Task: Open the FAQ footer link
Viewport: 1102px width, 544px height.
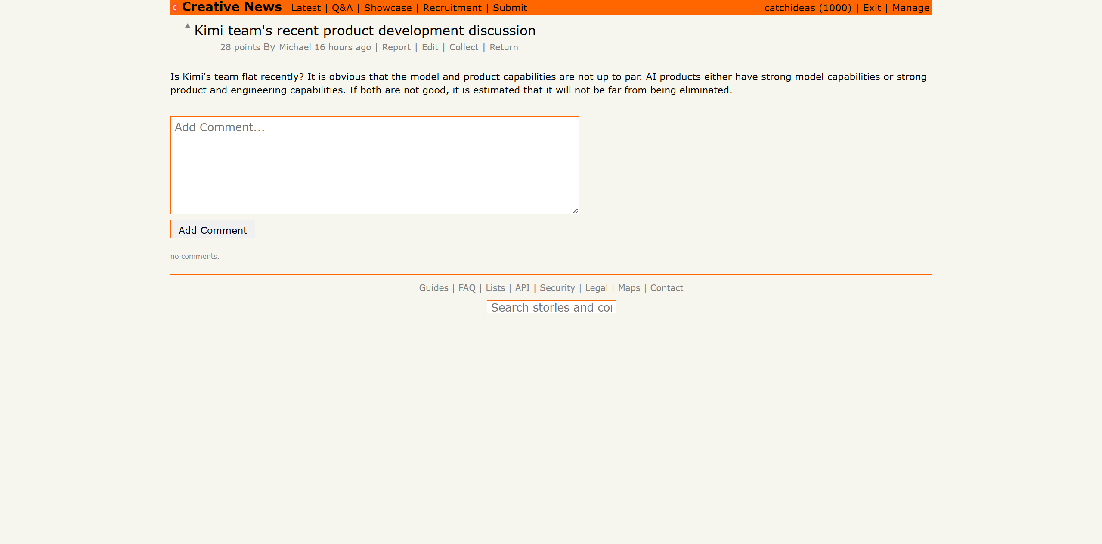Action: pos(467,288)
